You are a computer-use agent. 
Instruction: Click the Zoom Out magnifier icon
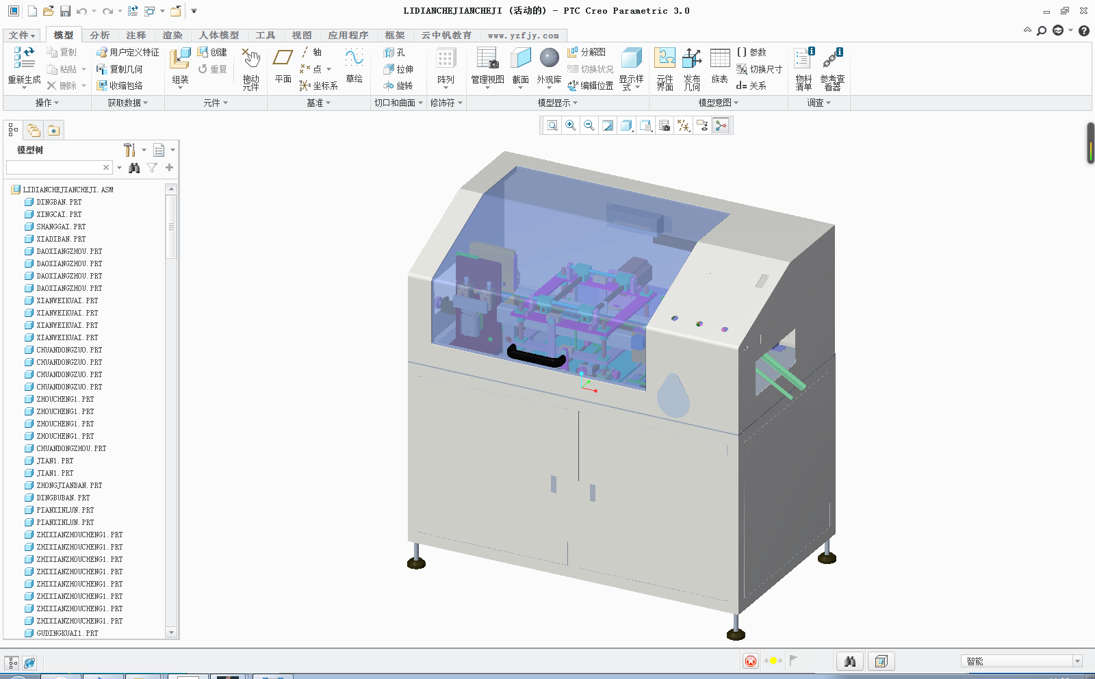(x=589, y=125)
